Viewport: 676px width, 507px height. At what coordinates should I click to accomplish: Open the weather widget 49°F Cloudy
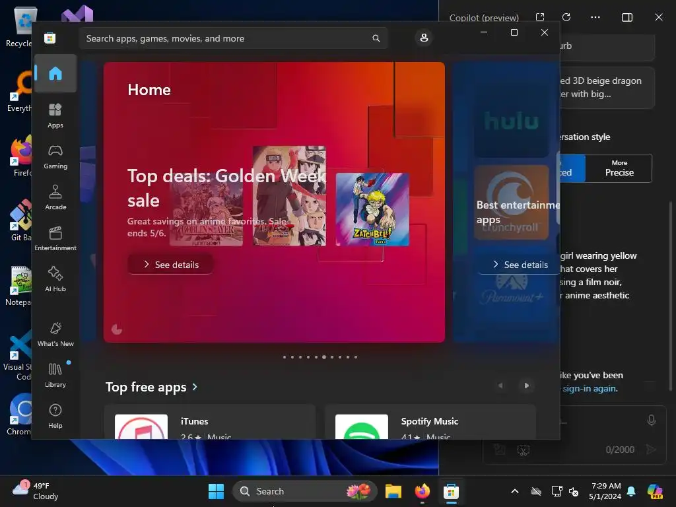(37, 491)
